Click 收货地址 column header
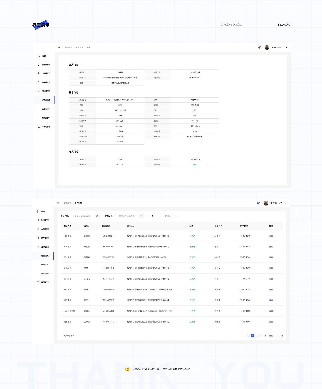 131,226
